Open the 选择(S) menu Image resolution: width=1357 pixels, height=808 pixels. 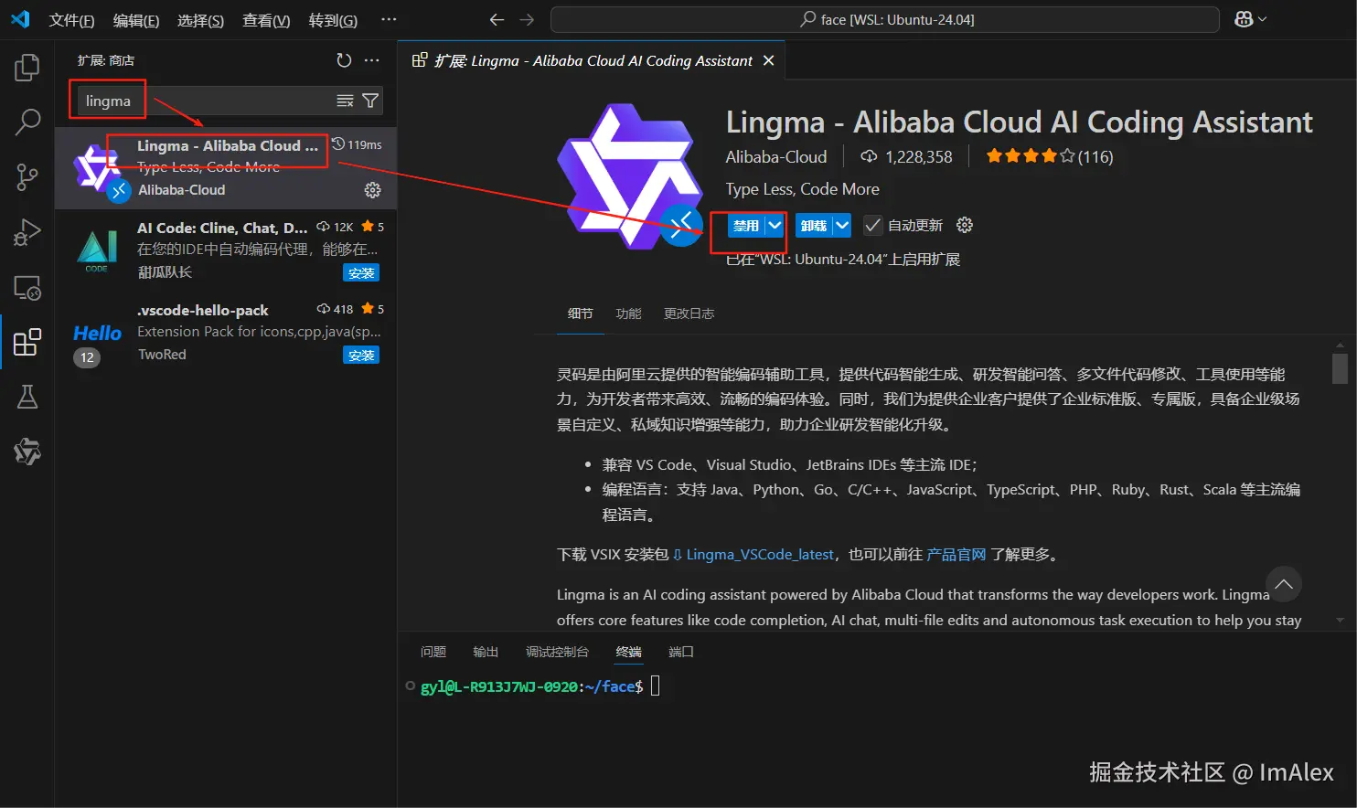[x=200, y=20]
